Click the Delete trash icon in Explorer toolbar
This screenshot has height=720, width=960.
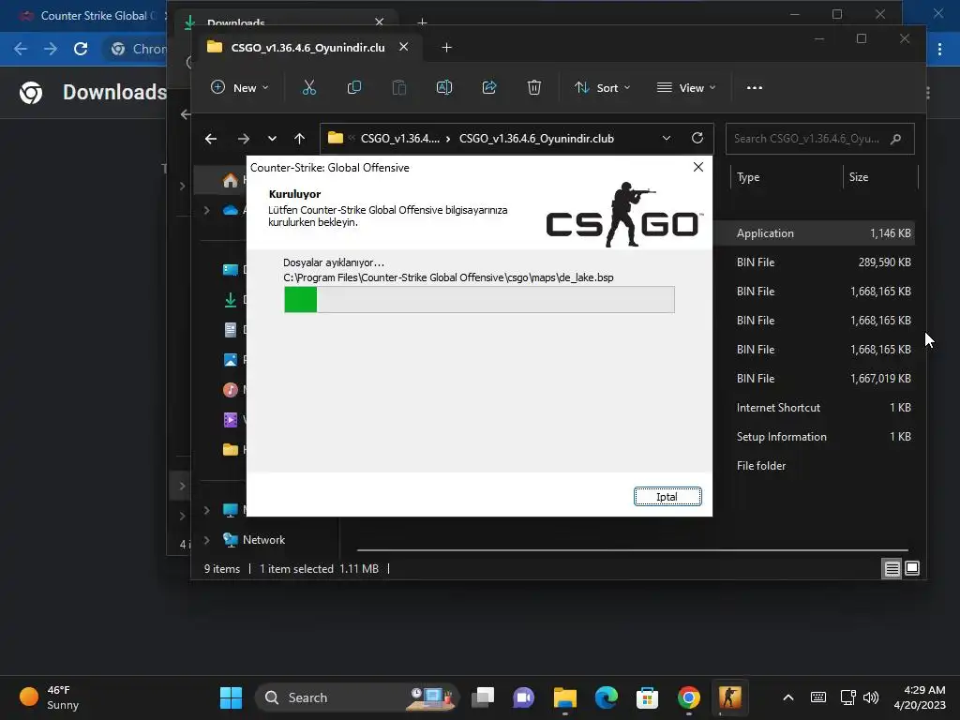(533, 87)
